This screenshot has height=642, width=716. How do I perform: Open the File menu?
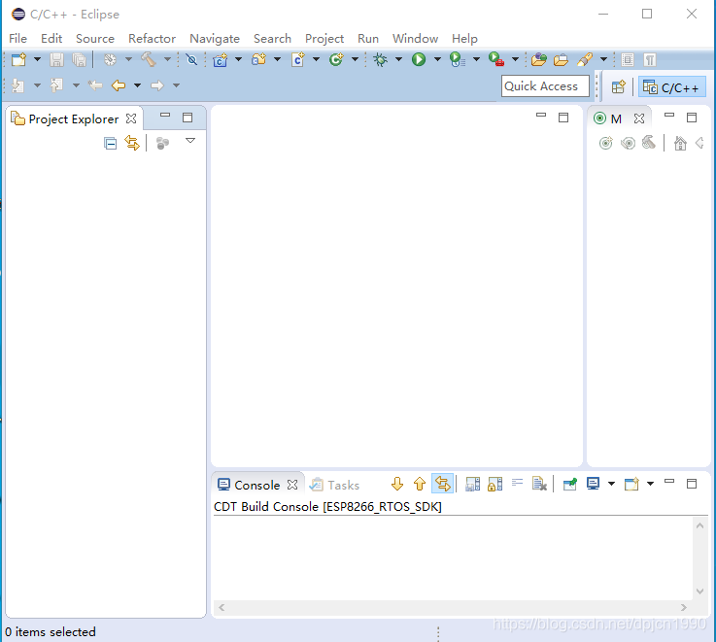click(x=17, y=38)
